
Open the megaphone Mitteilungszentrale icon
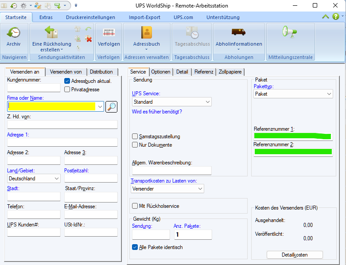pos(290,32)
